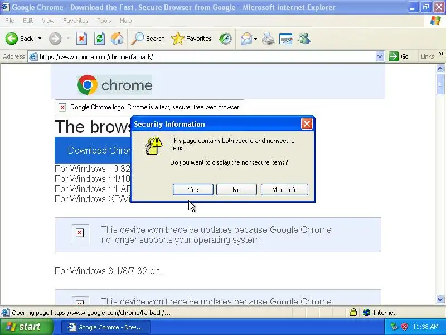Expand the address bar dropdown
Viewport: 446px width, 335px height.
(x=380, y=56)
